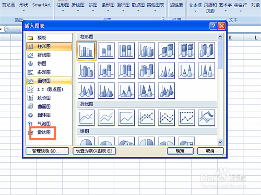Screen dimensions: 261x195
Task: Choose X Y (散点图) in the type list
Action: point(49,89)
